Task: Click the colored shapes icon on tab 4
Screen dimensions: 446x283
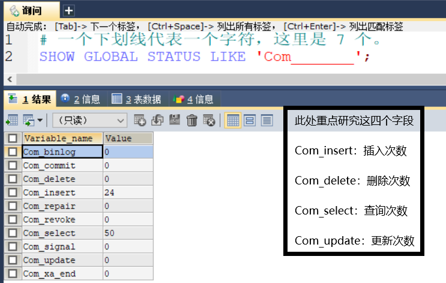Action: tap(179, 99)
